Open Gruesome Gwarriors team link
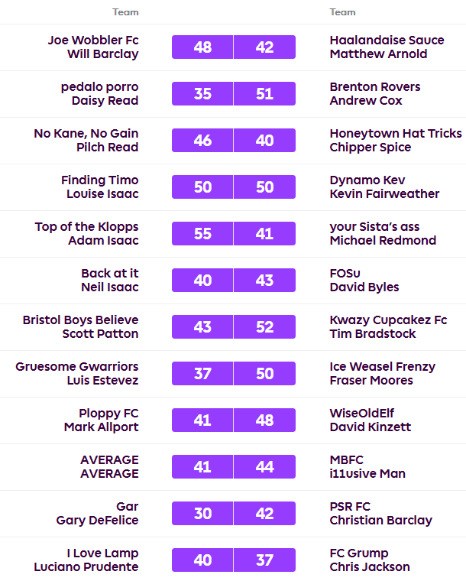 click(76, 367)
